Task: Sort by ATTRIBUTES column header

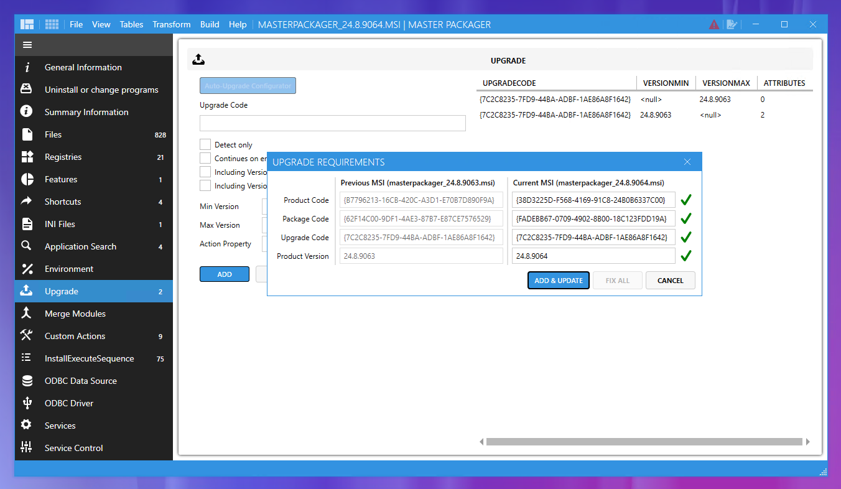Action: [784, 83]
